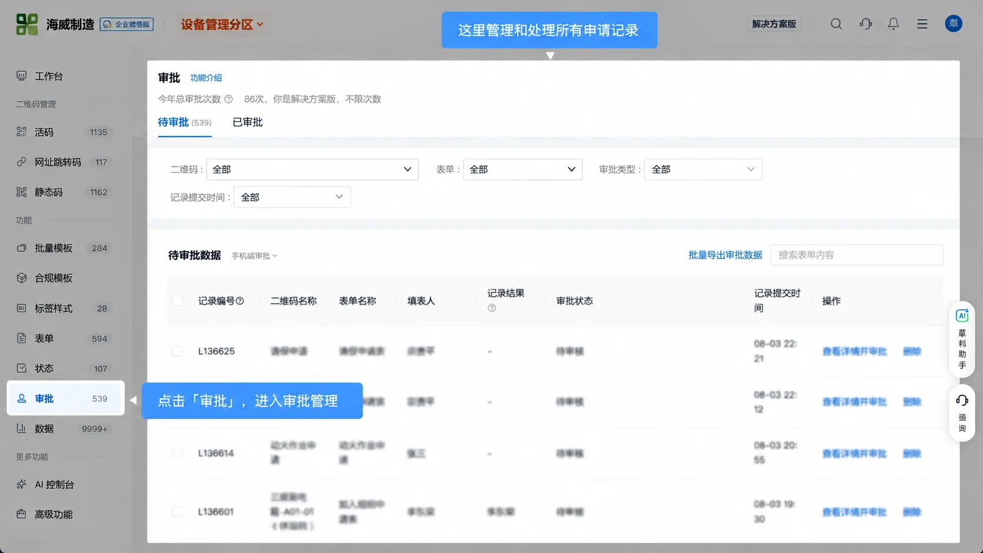Click the user avatar icon

tap(953, 24)
